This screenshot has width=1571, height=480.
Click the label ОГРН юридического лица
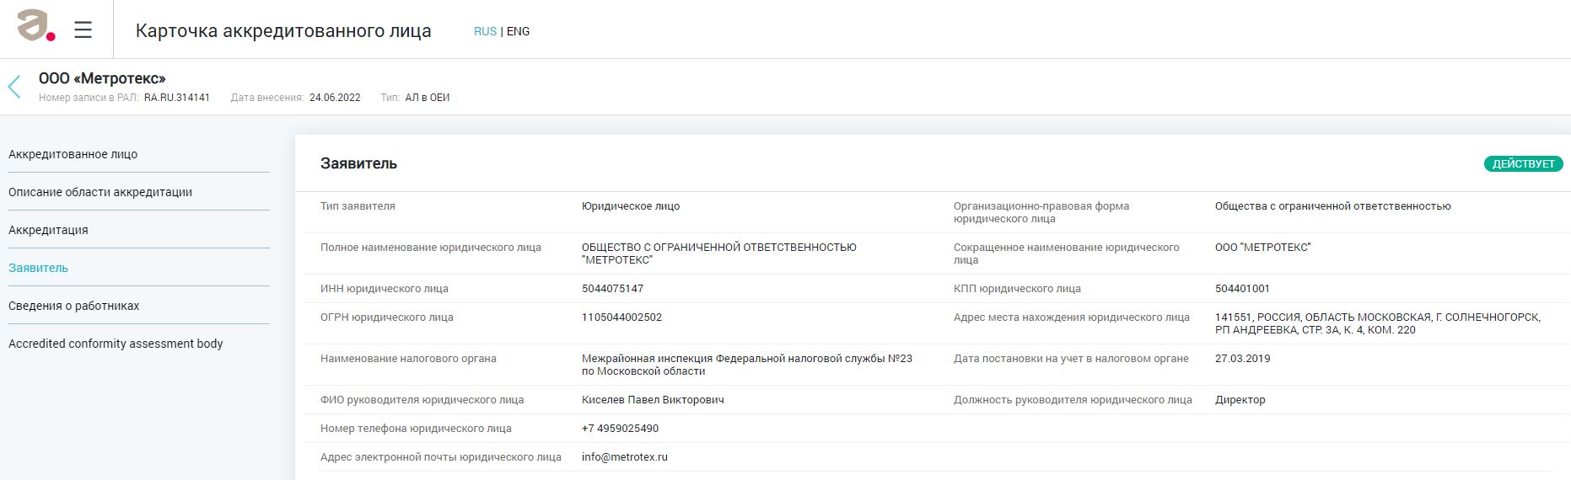coord(387,317)
